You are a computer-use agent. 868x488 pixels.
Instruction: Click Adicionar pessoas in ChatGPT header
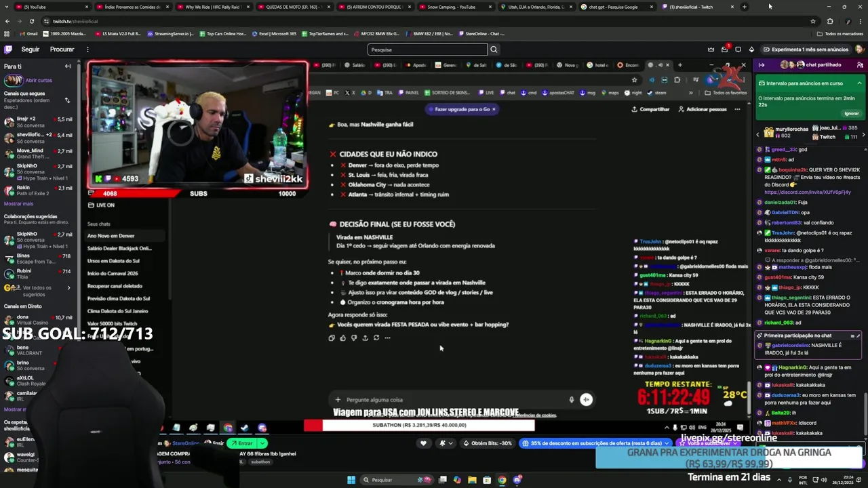[703, 109]
